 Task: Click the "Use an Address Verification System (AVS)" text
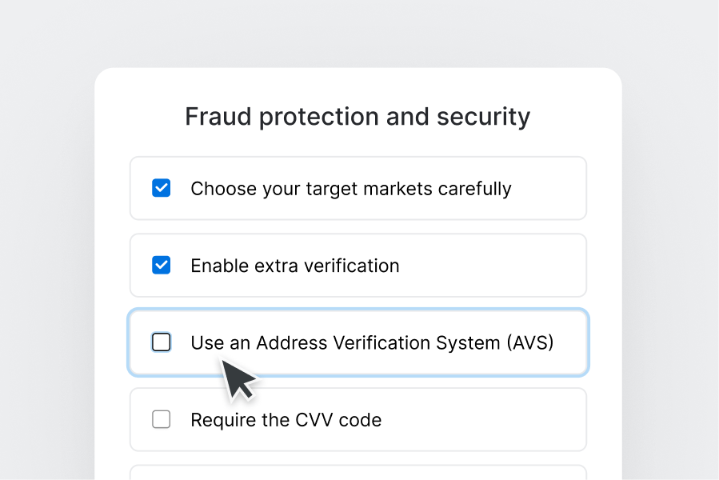click(372, 342)
